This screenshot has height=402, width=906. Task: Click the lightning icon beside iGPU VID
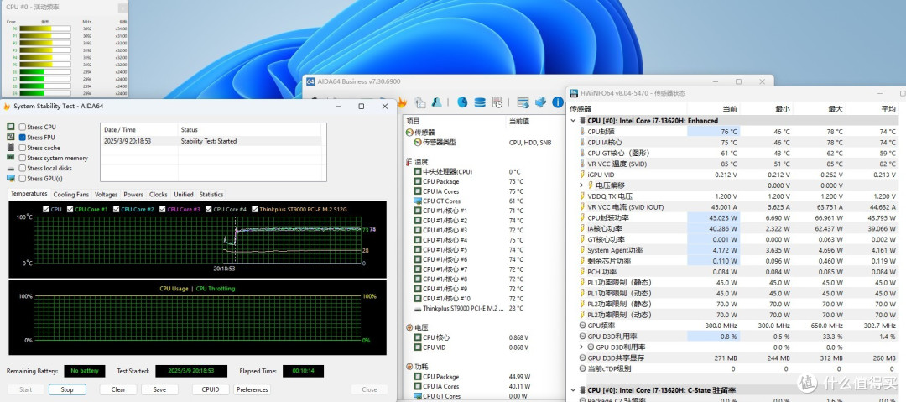pyautogui.click(x=582, y=175)
